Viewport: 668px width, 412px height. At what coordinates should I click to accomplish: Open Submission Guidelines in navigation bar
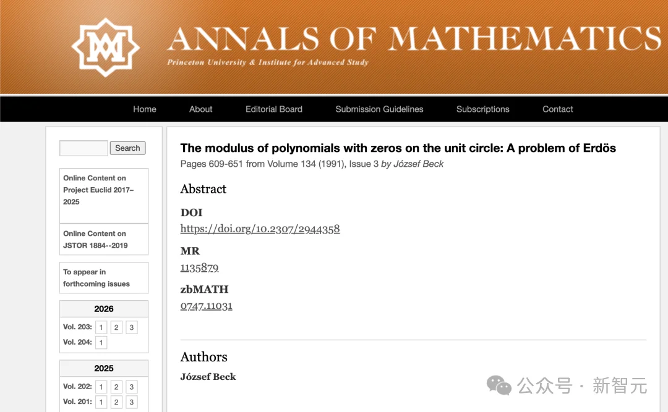point(379,109)
